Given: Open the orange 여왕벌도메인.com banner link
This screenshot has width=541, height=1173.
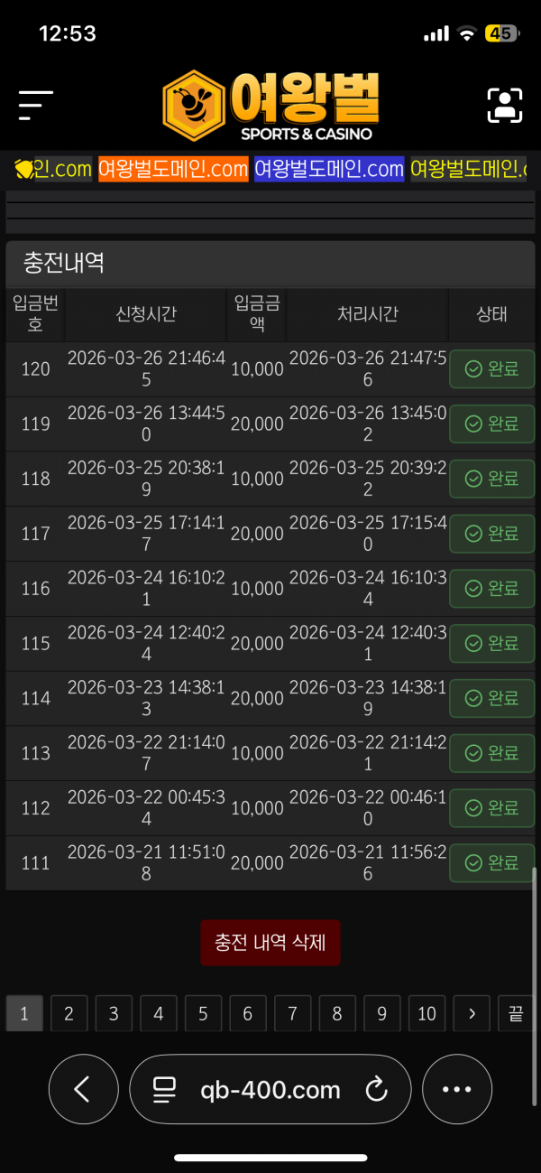Looking at the screenshot, I should 172,169.
